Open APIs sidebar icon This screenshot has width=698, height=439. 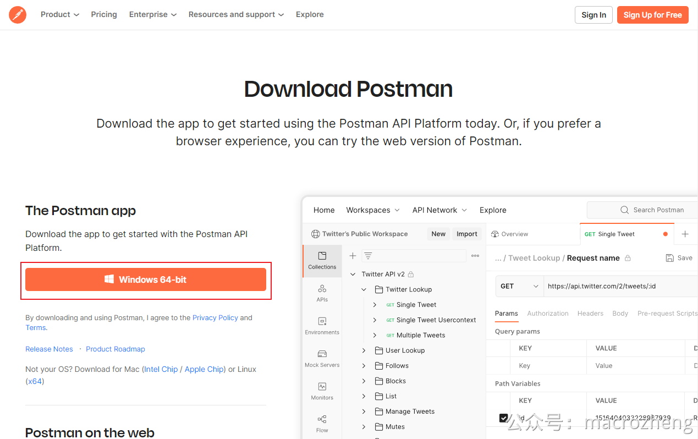pos(322,293)
